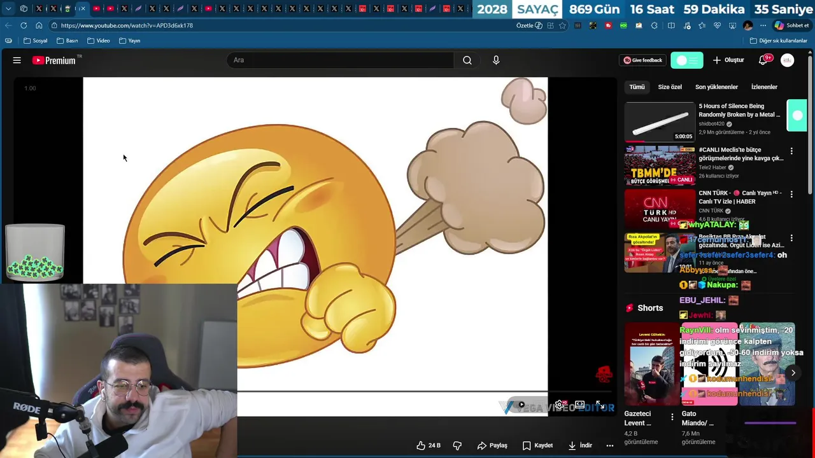
Task: Select the Son yüklenenler filter chip
Action: (716, 87)
